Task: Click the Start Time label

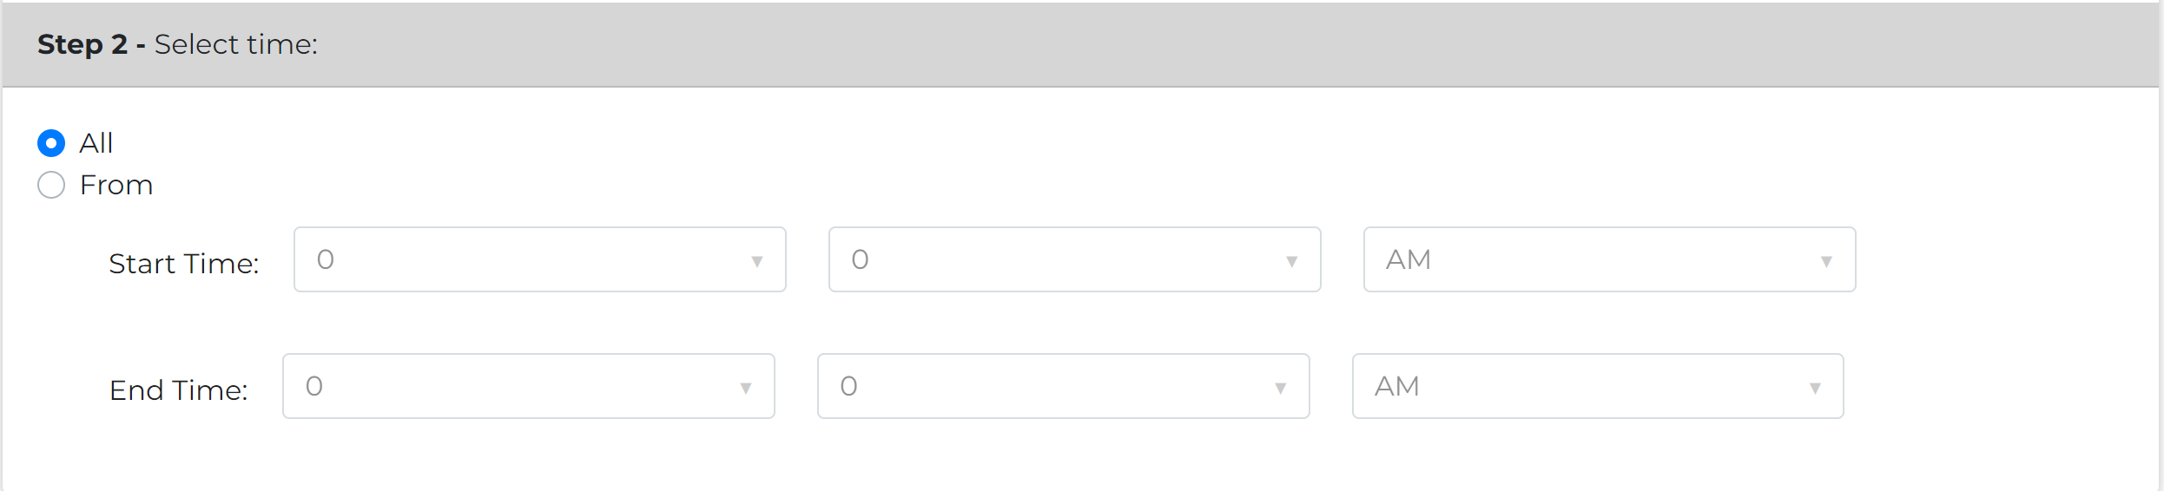Action: tap(184, 264)
